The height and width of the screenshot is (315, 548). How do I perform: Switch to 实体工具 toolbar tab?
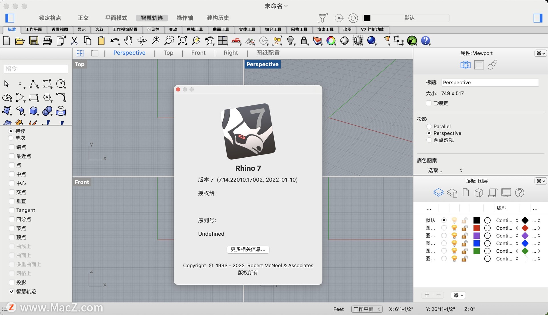247,29
